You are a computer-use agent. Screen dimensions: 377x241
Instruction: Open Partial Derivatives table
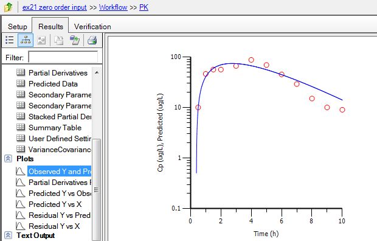(x=58, y=72)
